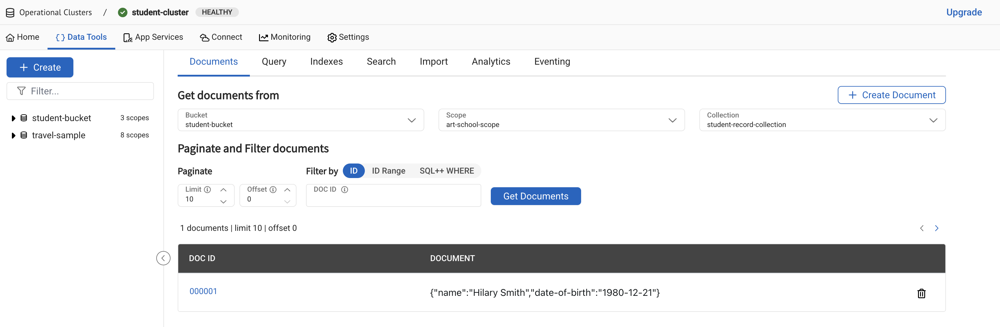Open the Monitoring menu tab
1000x327 pixels.
(x=285, y=37)
